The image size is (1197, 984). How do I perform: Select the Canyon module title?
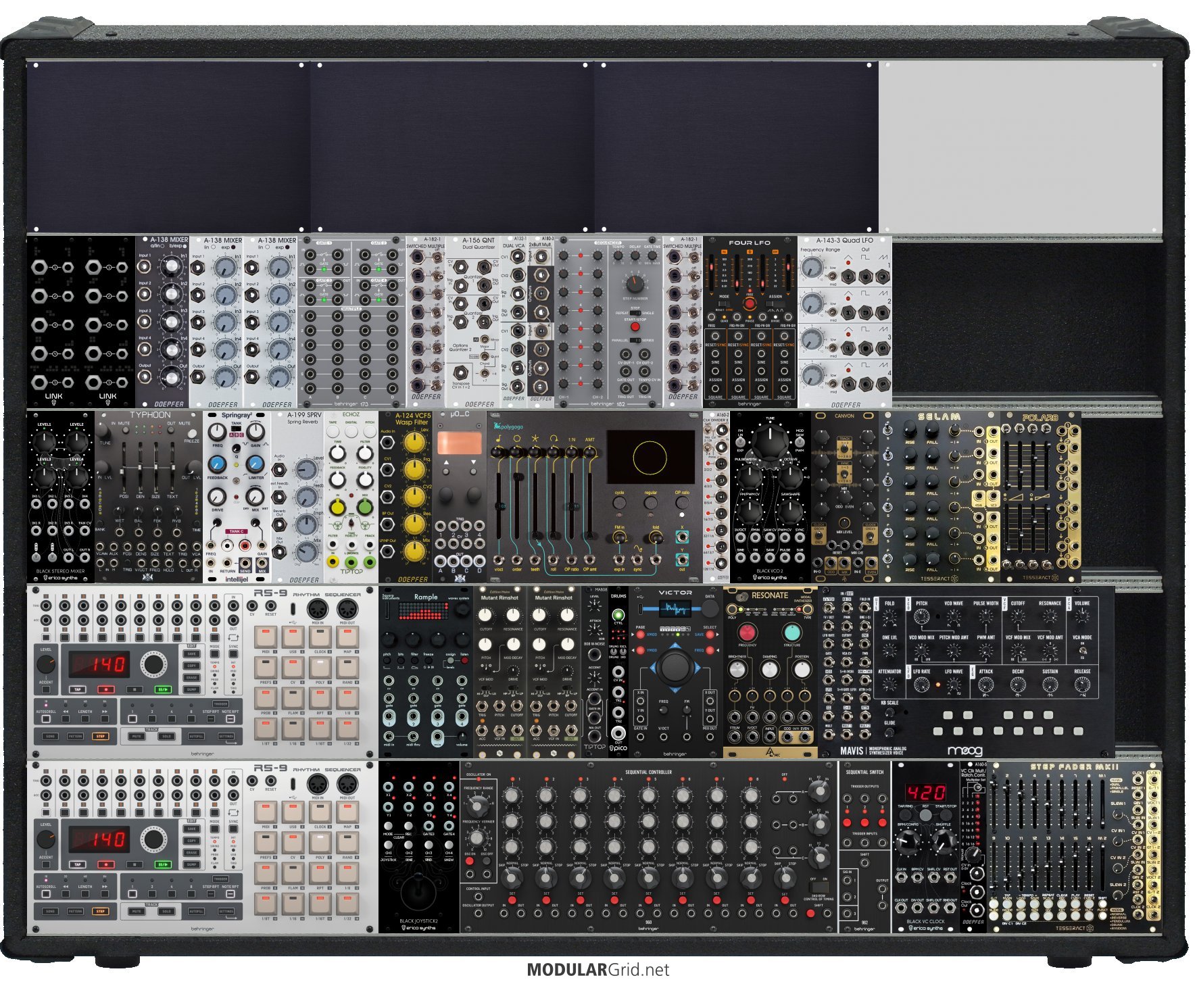844,416
